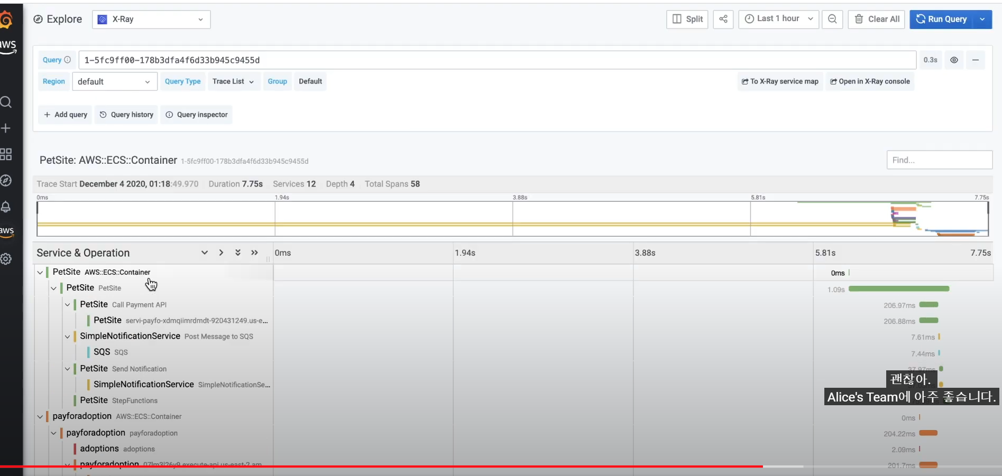
Task: Open the Run Query dropdown arrow
Action: (x=982, y=19)
